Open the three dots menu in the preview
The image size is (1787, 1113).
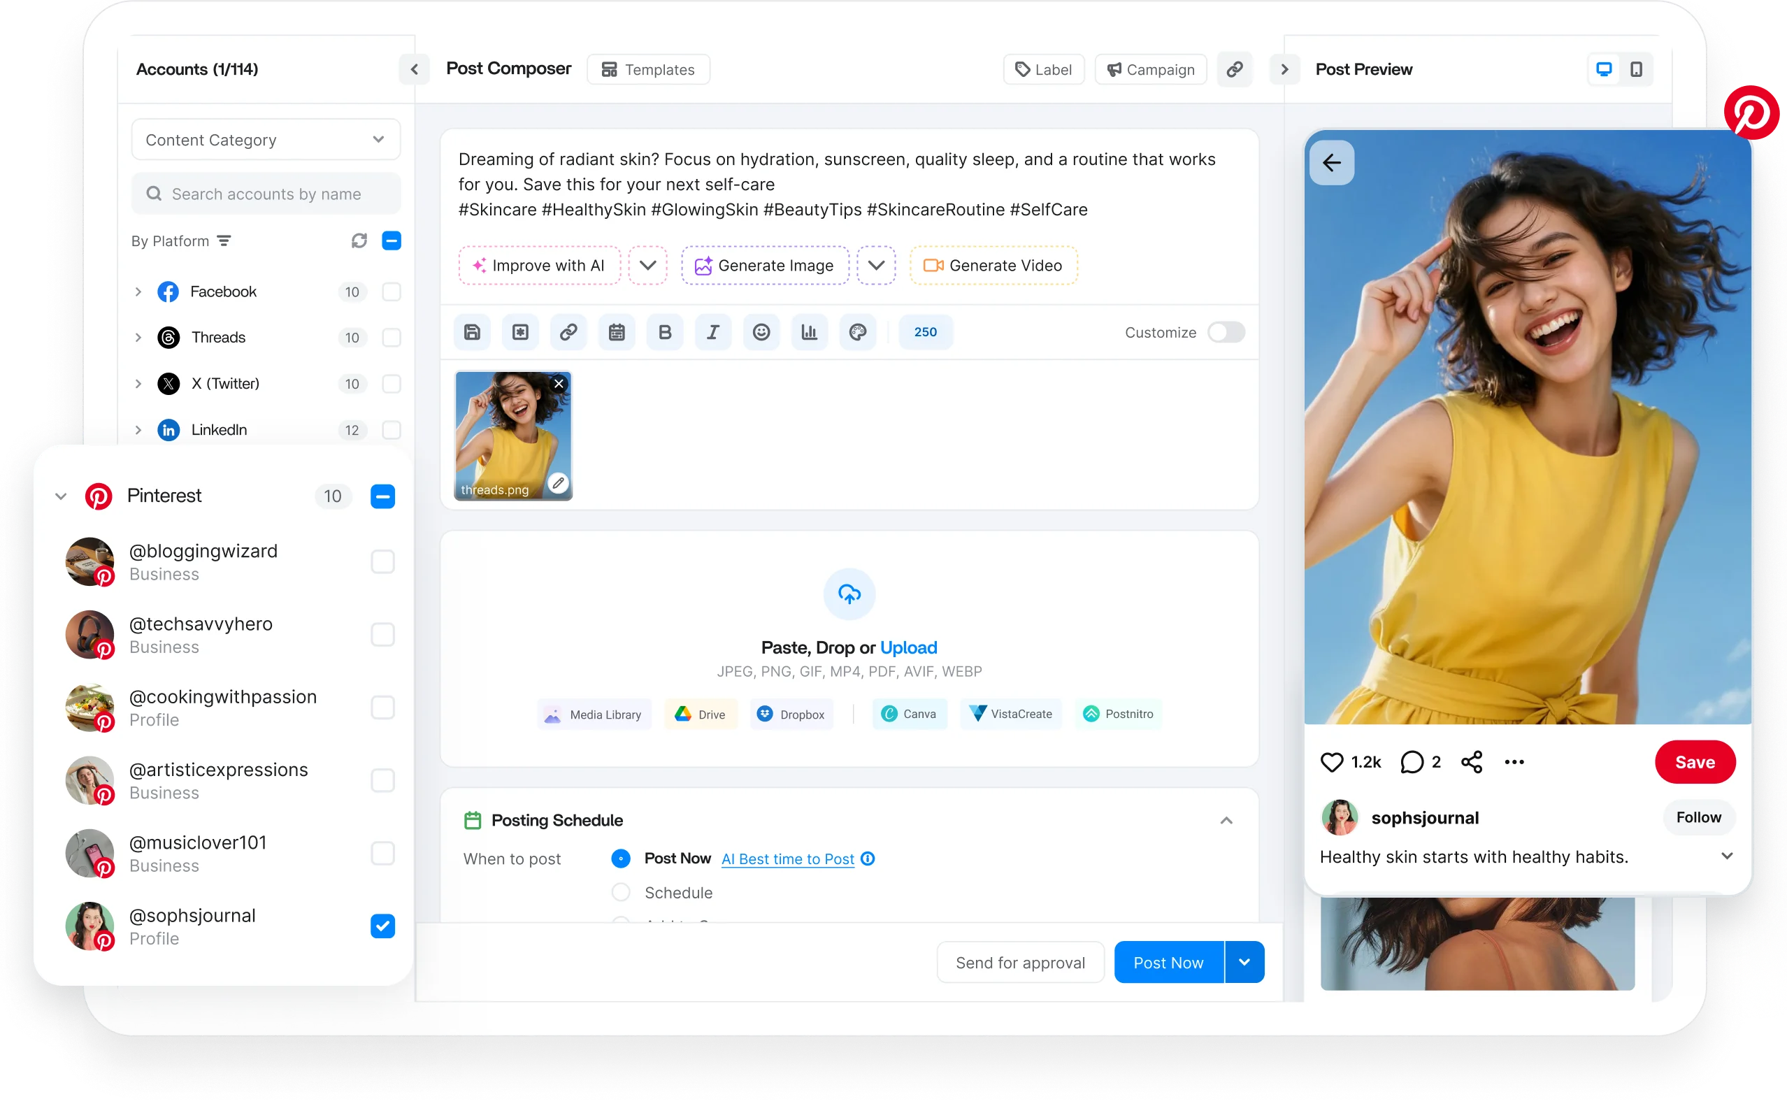pyautogui.click(x=1514, y=762)
